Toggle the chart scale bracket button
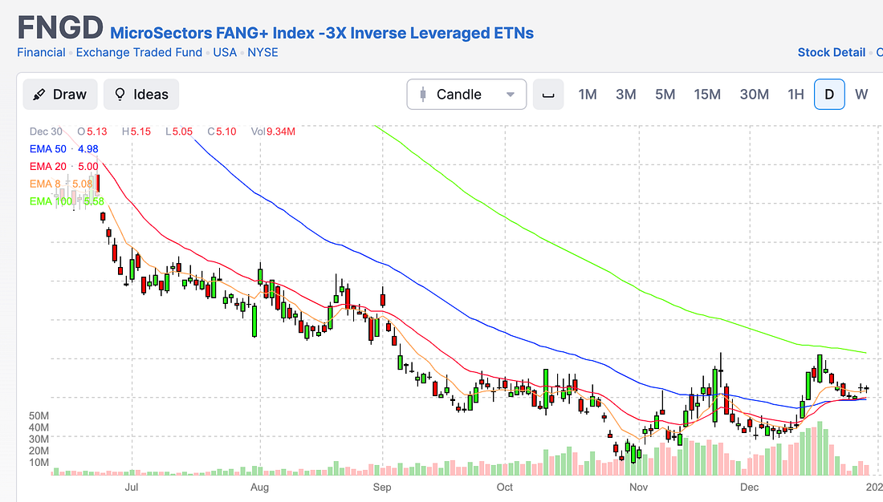This screenshot has height=502, width=883. [548, 95]
